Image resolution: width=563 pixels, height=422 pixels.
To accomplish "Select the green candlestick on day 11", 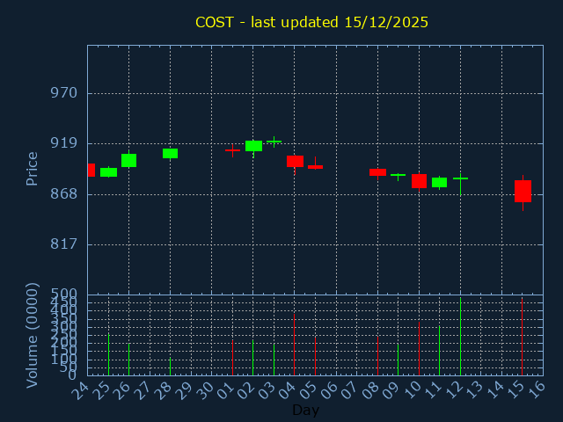I will (x=439, y=182).
